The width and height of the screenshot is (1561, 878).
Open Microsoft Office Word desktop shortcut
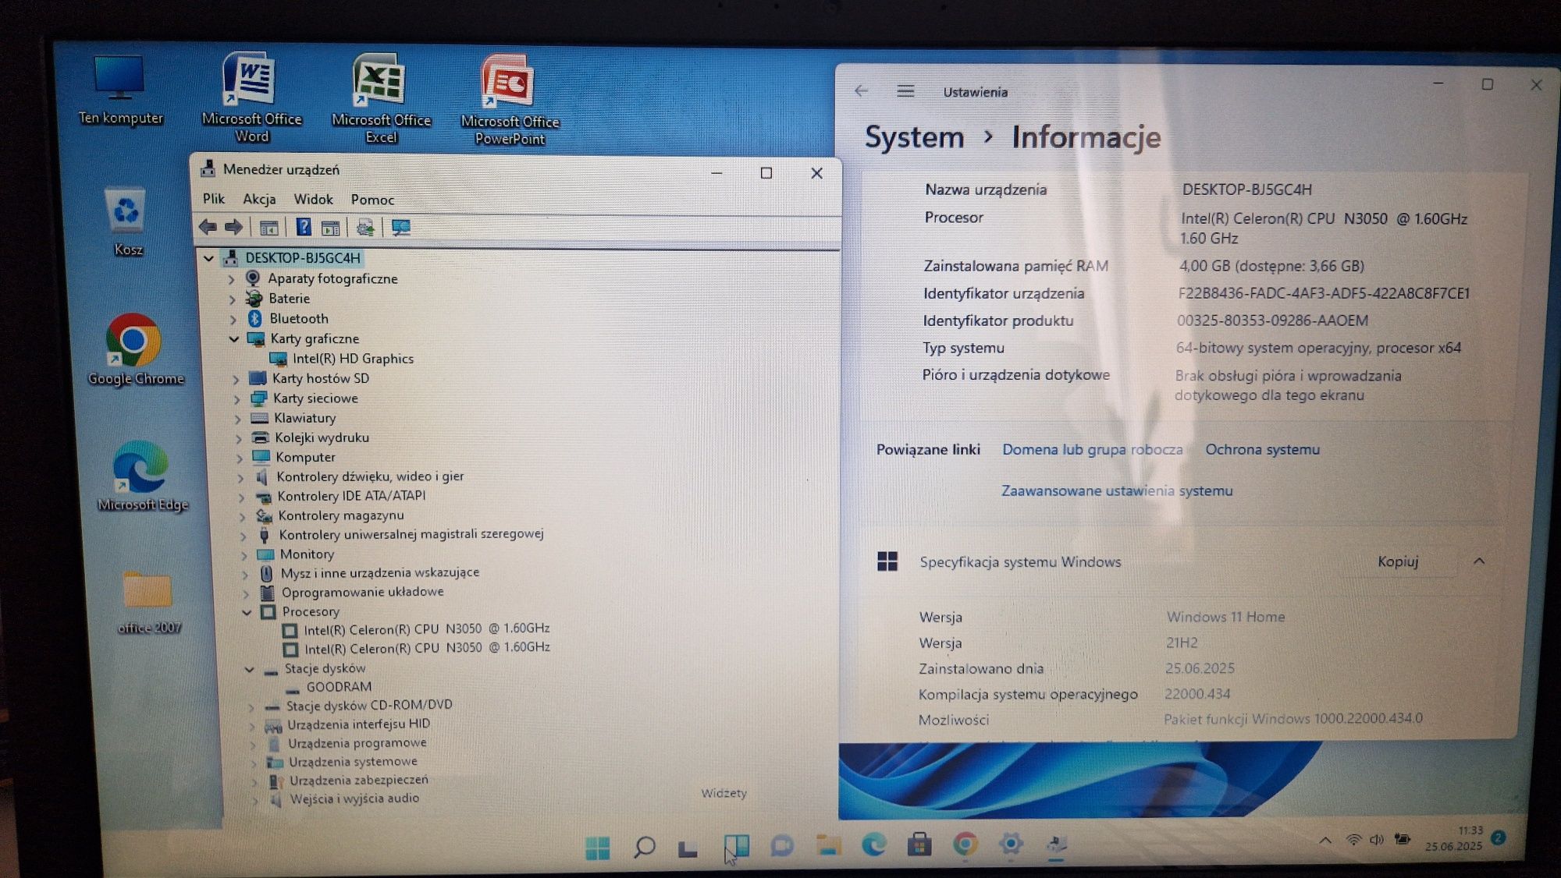[251, 97]
